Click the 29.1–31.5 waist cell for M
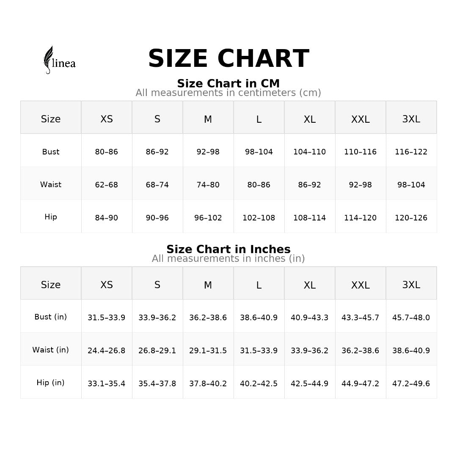 coord(208,351)
